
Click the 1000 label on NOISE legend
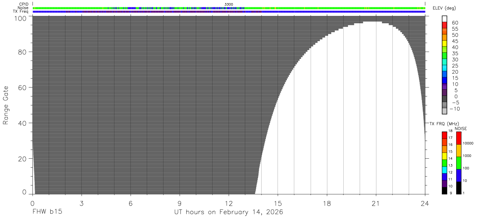tap(467, 156)
